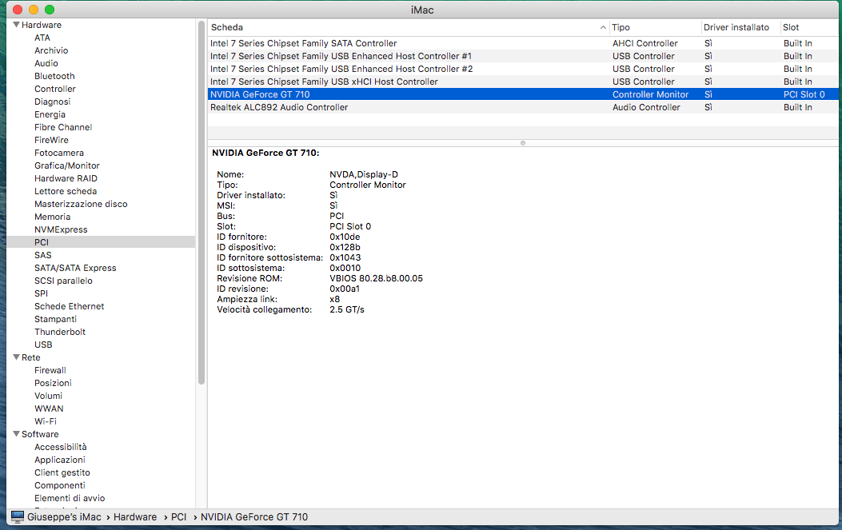
Task: Select Lettore scheda in the sidebar
Action: click(x=66, y=191)
